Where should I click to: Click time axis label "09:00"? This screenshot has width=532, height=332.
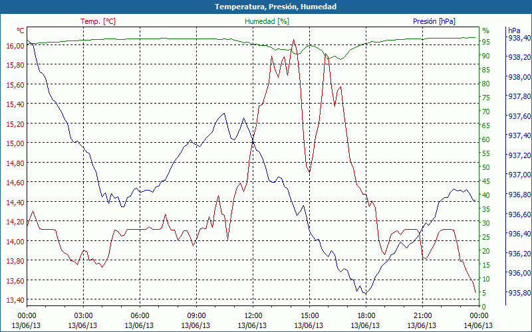click(x=196, y=316)
